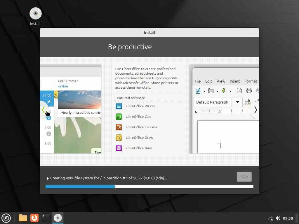Open the Default Paragraph style dropdown
Image resolution: width=299 pixels, height=224 pixels.
pyautogui.click(x=238, y=102)
